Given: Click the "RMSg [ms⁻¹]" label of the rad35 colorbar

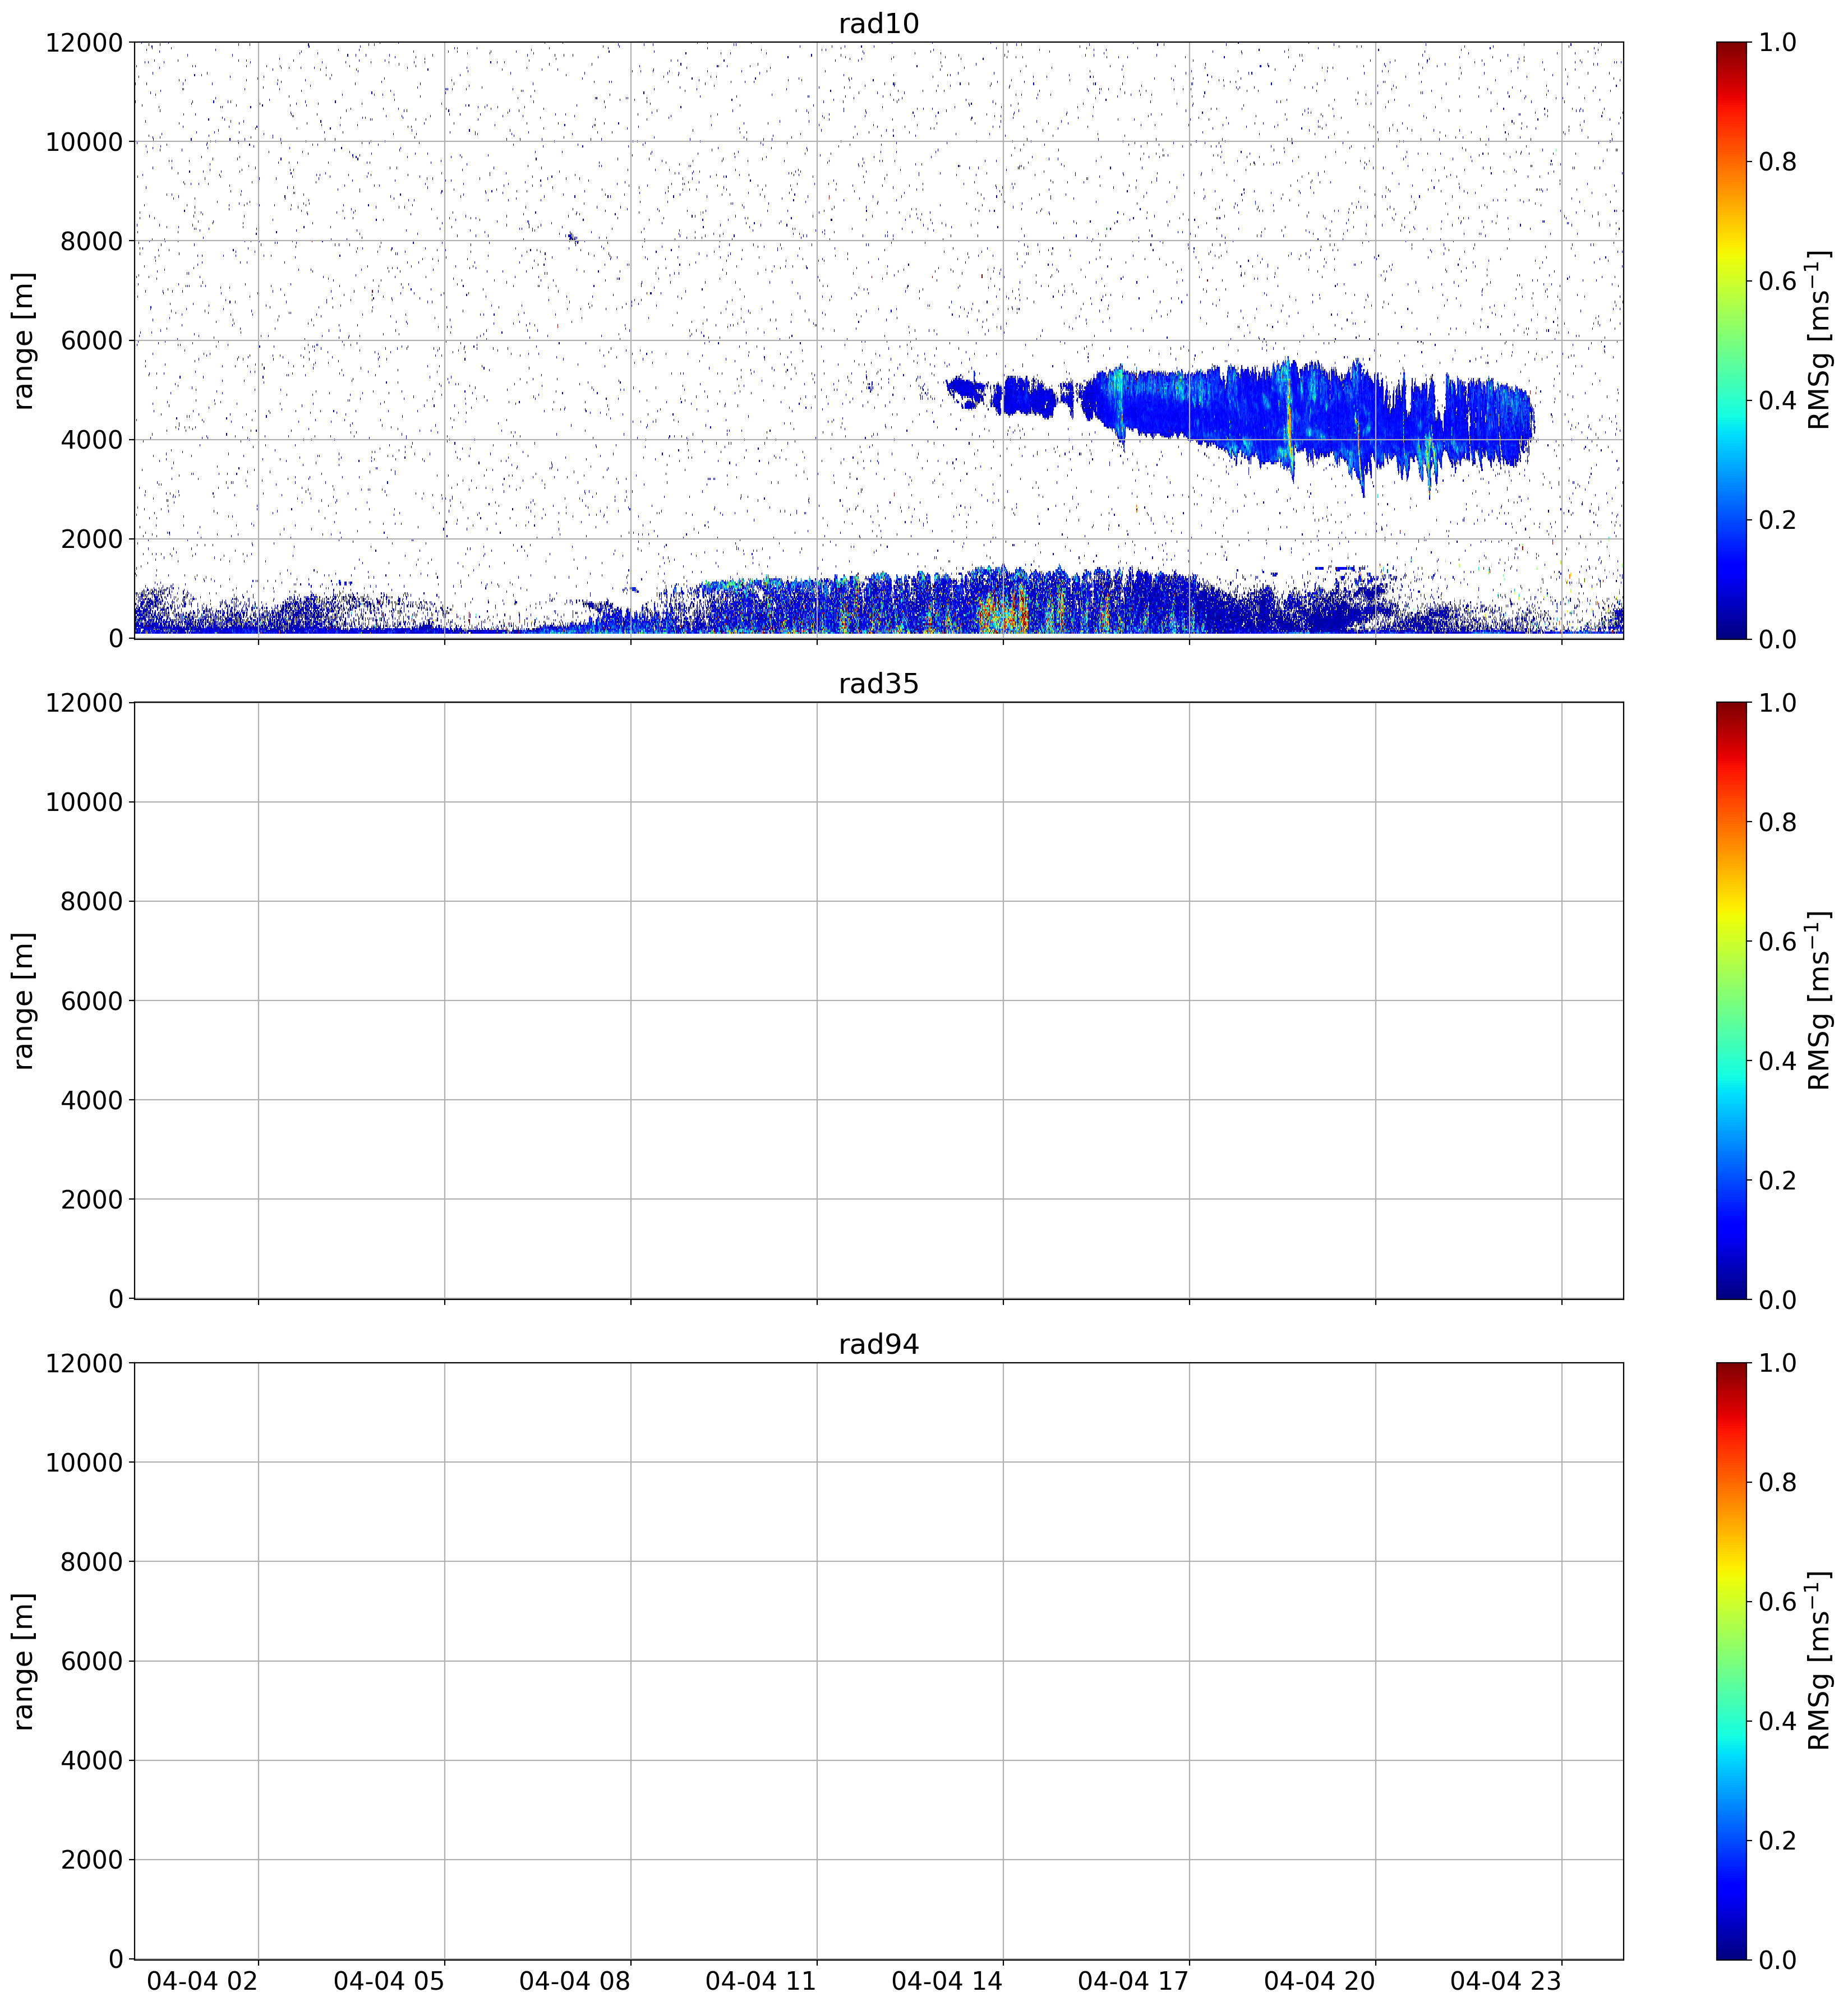Looking at the screenshot, I should pyautogui.click(x=1820, y=1001).
